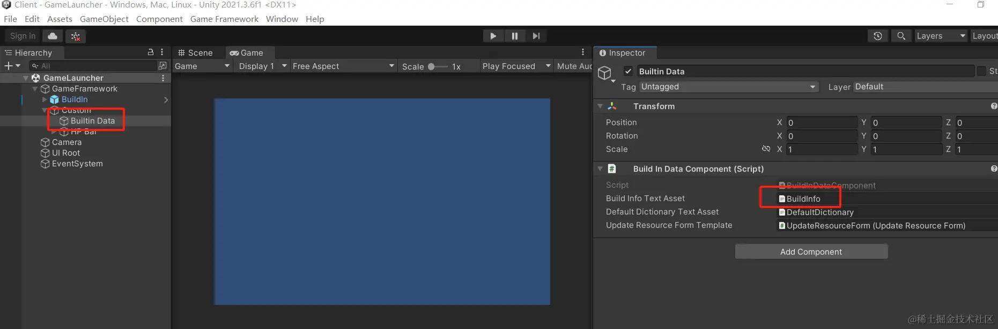
Task: Select the Inspector tab
Action: point(625,52)
